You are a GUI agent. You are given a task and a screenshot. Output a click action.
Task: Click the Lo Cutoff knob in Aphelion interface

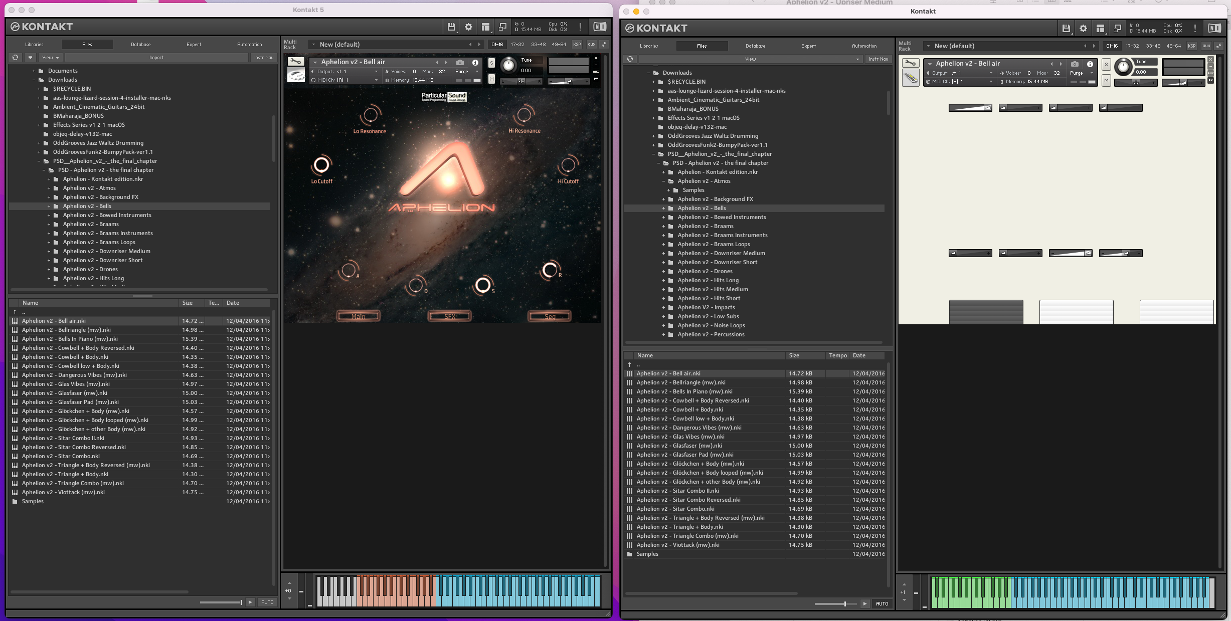321,164
